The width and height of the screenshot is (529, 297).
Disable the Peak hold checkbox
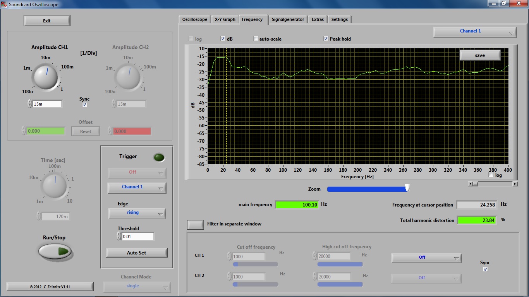click(326, 39)
